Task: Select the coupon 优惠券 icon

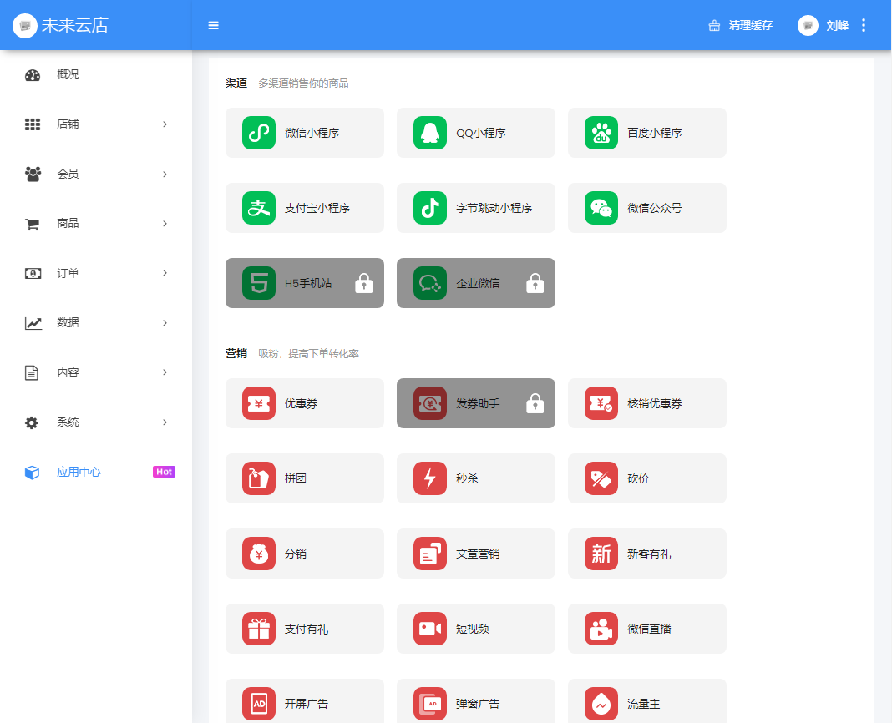Action: point(259,403)
